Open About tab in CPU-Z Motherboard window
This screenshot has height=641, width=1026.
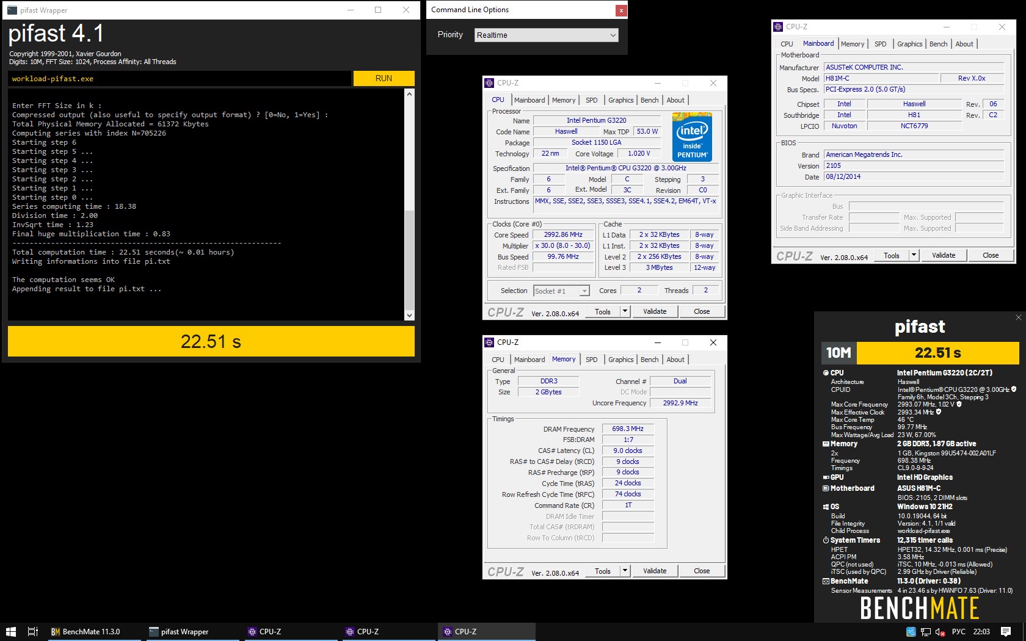pyautogui.click(x=964, y=44)
